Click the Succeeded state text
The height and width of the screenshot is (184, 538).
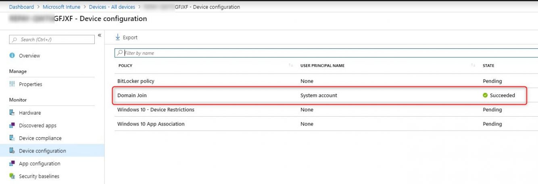pos(502,96)
